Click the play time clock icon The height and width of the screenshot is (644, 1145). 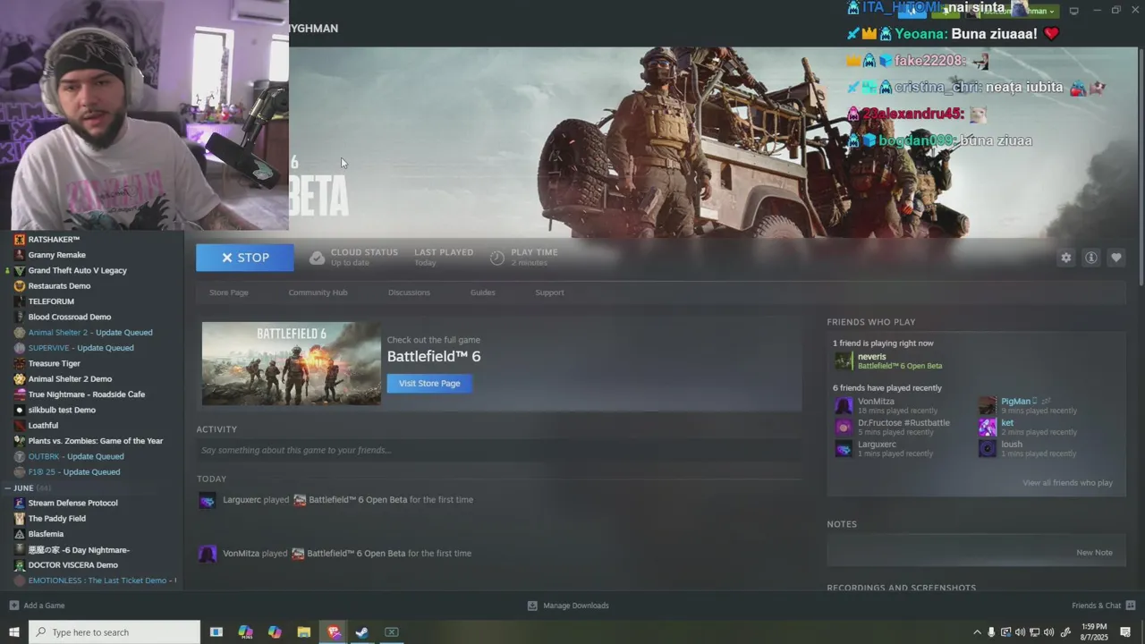[497, 258]
